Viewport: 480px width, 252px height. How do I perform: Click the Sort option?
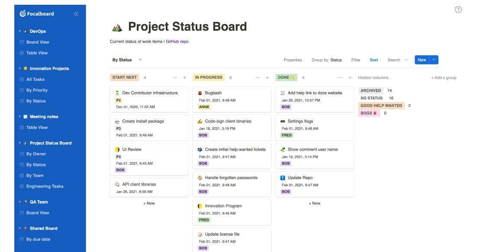374,60
